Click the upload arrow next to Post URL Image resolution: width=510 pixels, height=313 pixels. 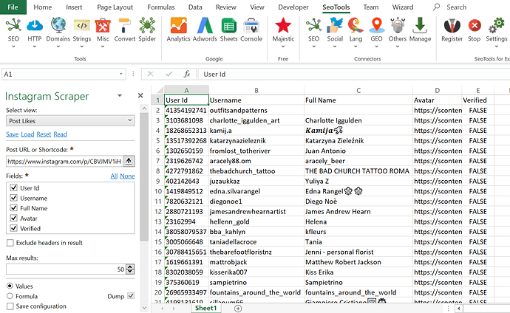tap(129, 161)
